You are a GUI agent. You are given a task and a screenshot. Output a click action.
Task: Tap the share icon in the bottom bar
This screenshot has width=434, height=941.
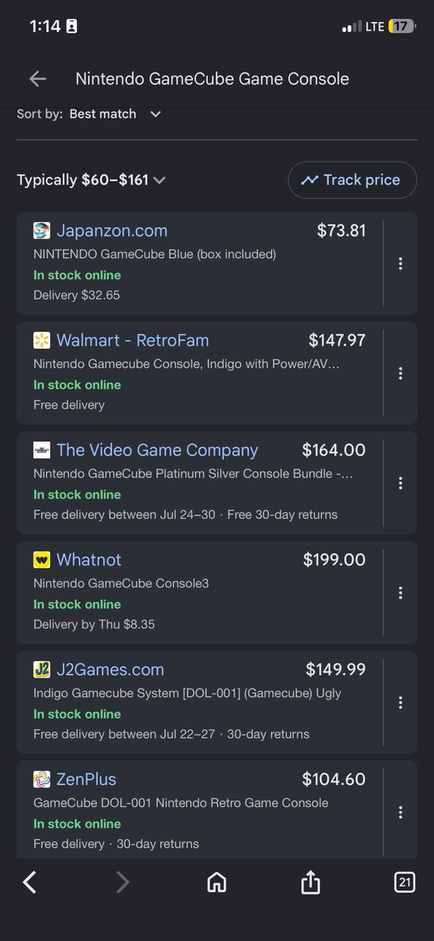311,882
